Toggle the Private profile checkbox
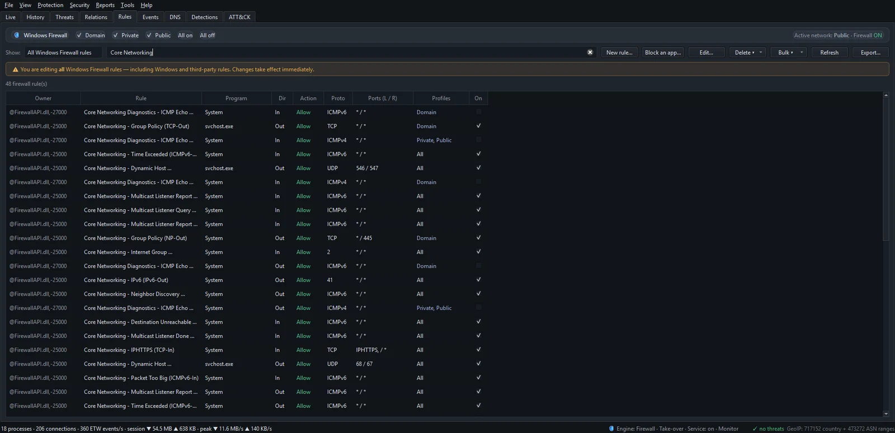 coord(116,35)
